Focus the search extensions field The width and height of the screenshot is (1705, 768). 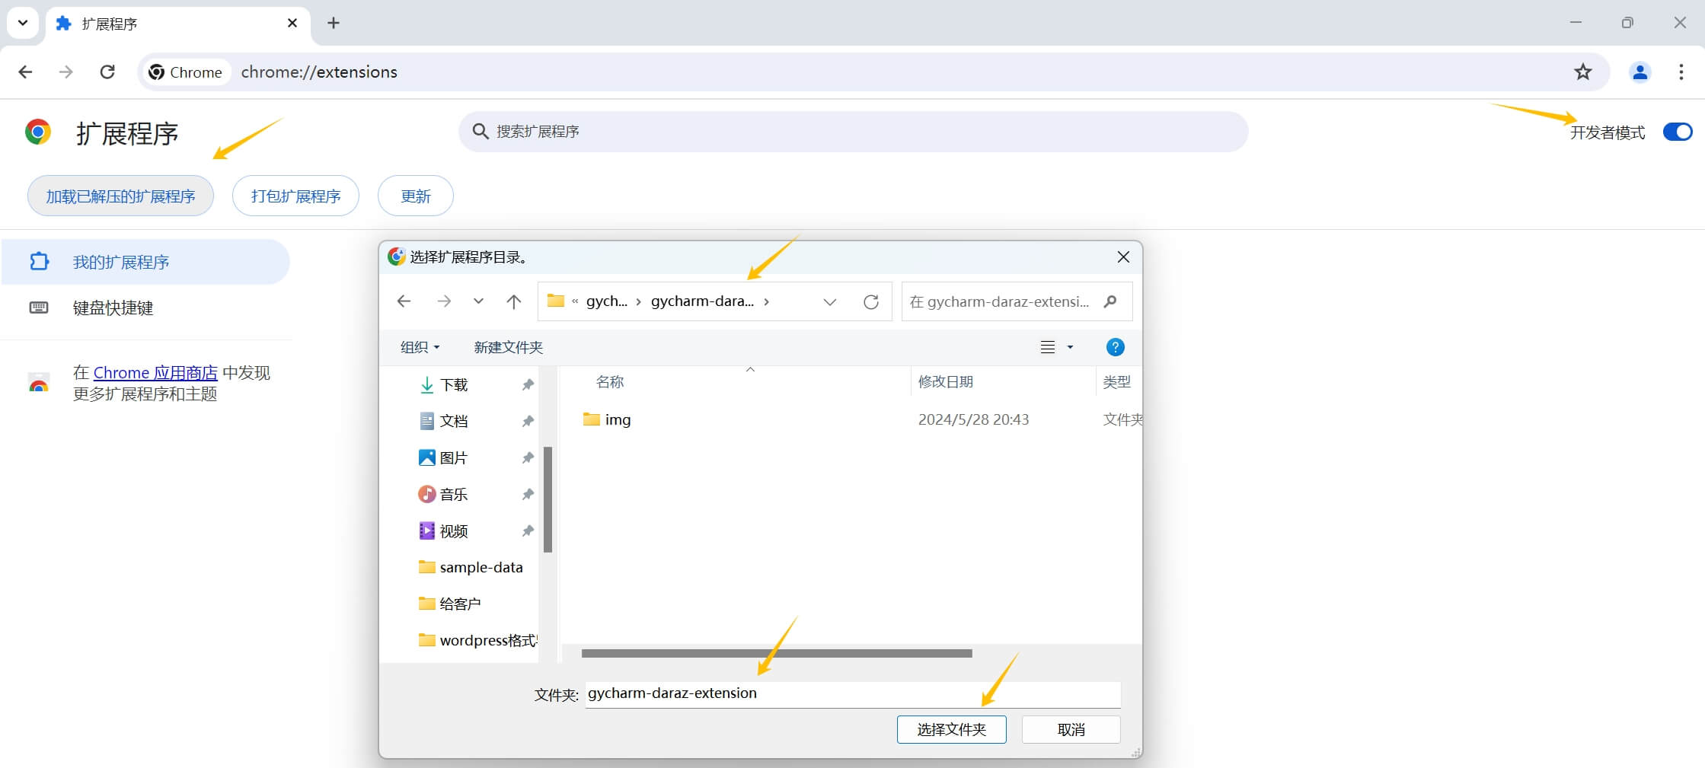[853, 132]
